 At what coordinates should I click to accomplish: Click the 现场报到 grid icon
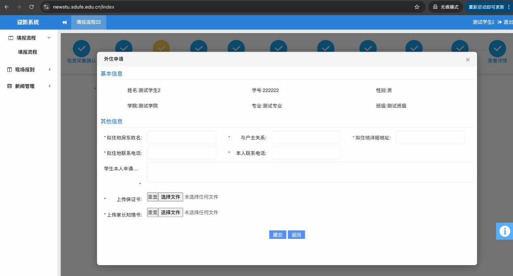point(10,70)
